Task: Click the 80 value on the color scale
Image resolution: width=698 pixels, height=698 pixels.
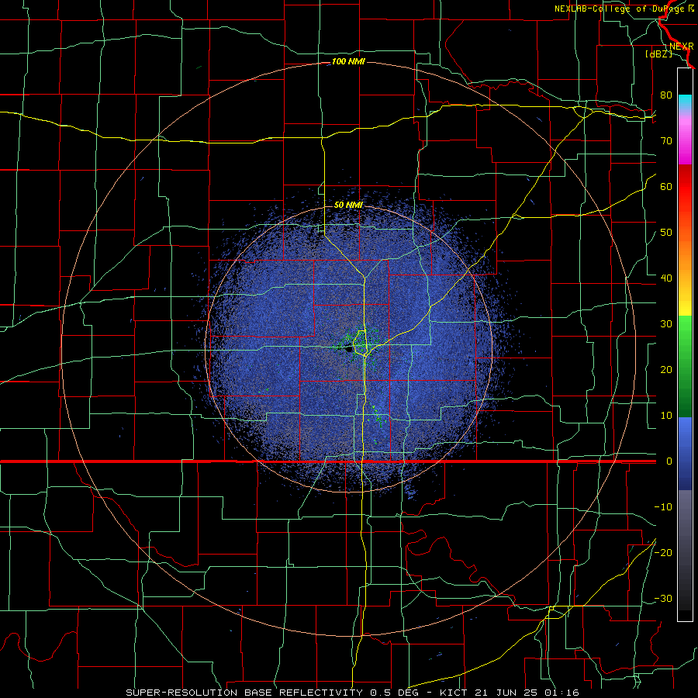Action: coord(666,95)
